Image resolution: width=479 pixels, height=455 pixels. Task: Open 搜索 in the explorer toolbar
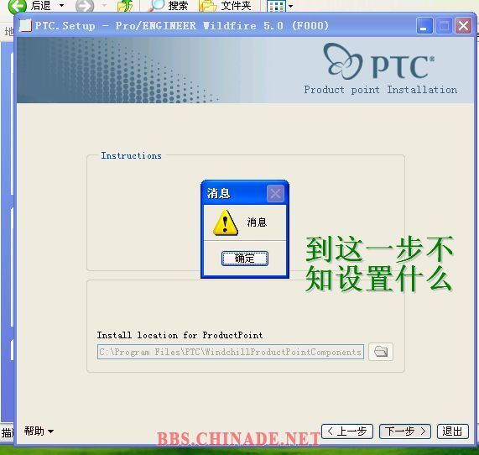168,6
